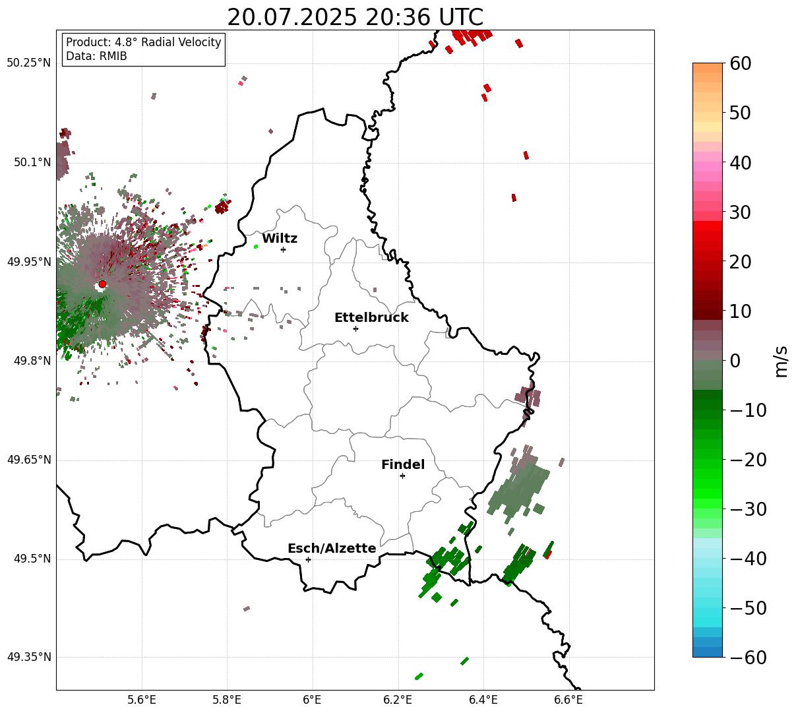796x713 pixels.
Task: Click the Esch/Alzette cross marker
Action: pos(308,559)
